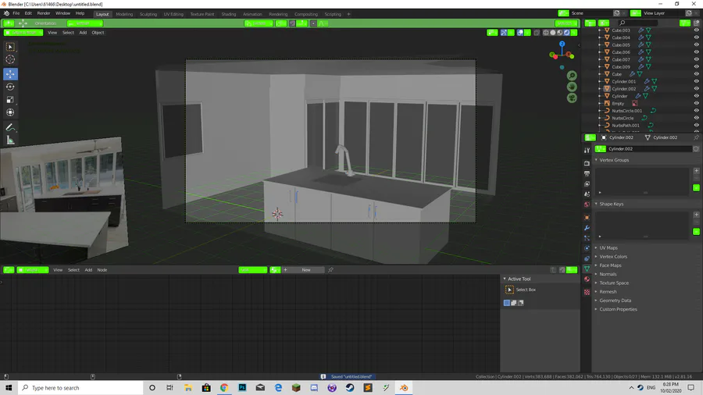Screen dimensions: 703x395
Task: Open the Material properties tab
Action: coord(587,279)
